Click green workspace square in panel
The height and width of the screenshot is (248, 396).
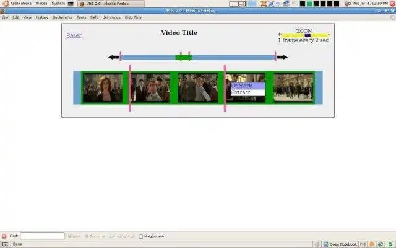click(309, 4)
